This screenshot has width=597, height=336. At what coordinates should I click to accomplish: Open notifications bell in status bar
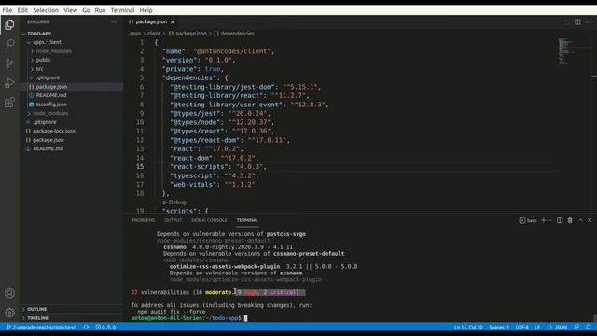[x=589, y=327]
